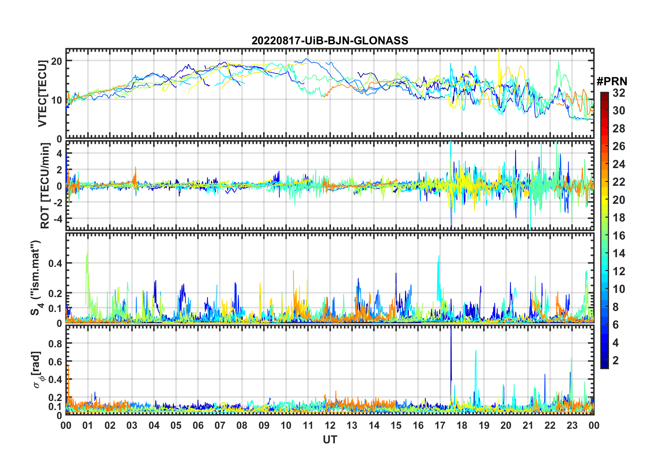Click colorbar tick label 26
This screenshot has height=461, width=660.
(x=619, y=146)
